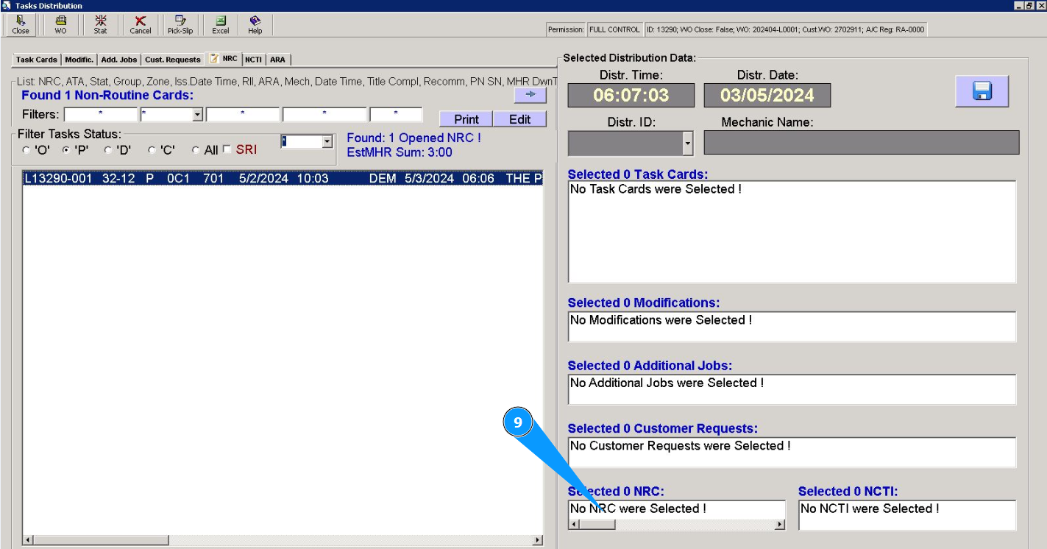The height and width of the screenshot is (549, 1047).
Task: Click the Tasks Distribution title bar icon
Action: point(7,5)
